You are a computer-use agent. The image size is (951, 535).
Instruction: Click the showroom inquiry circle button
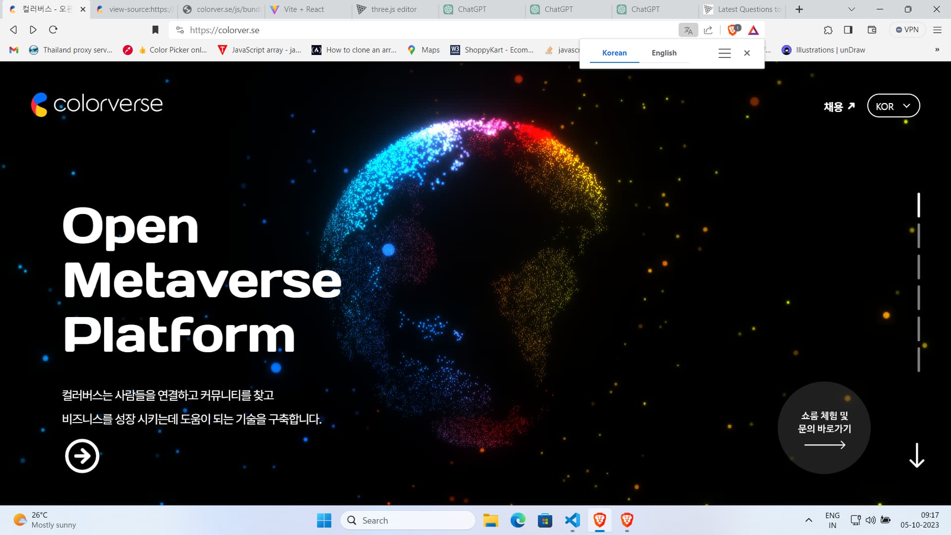[824, 428]
